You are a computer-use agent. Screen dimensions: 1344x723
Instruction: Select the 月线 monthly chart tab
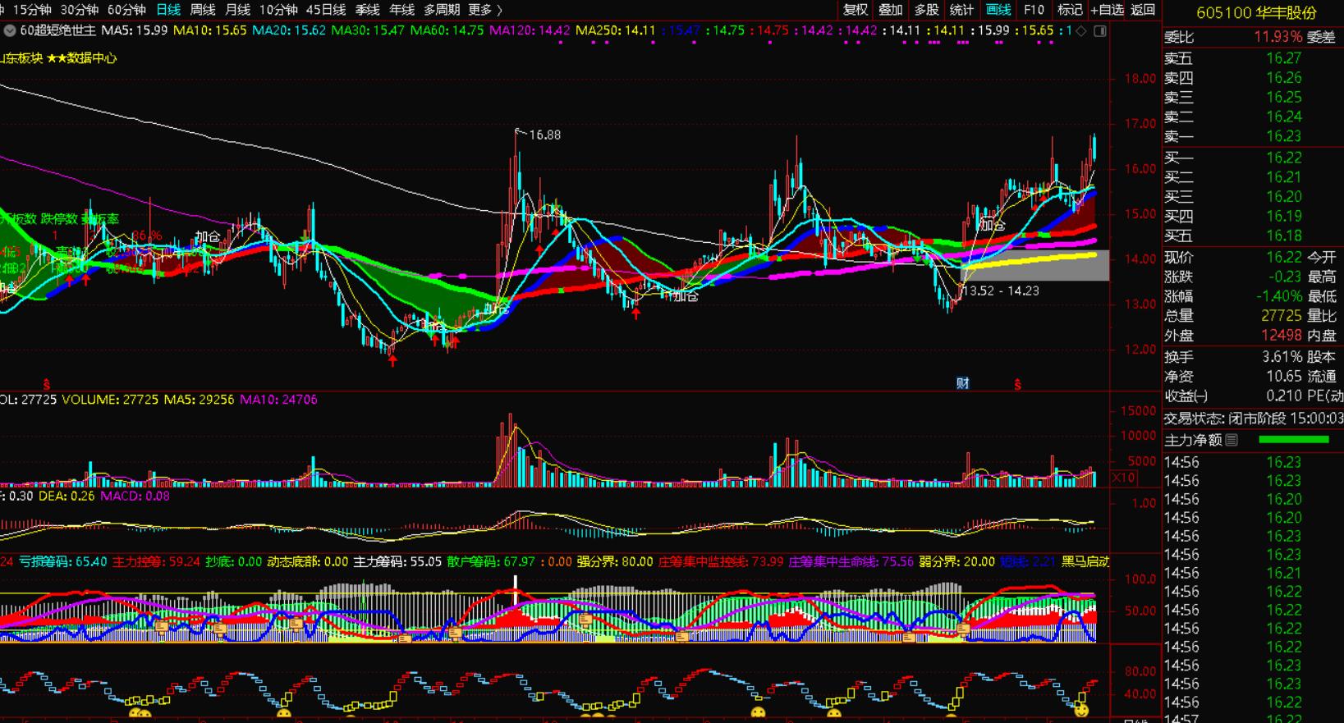pos(237,10)
